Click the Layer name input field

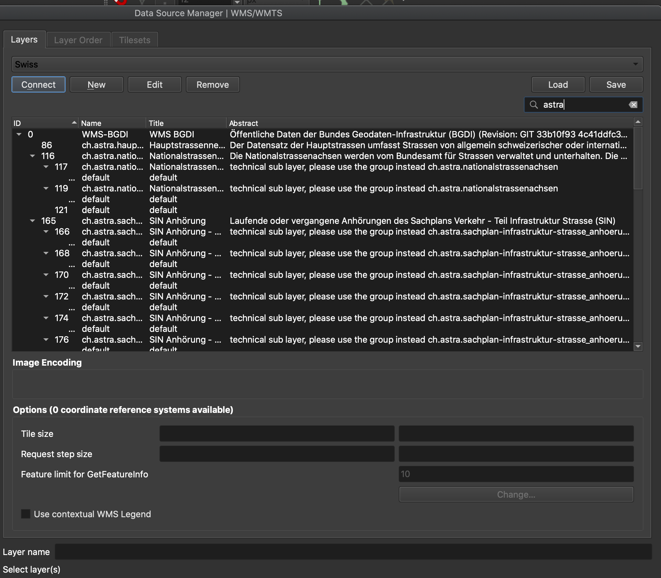point(353,552)
